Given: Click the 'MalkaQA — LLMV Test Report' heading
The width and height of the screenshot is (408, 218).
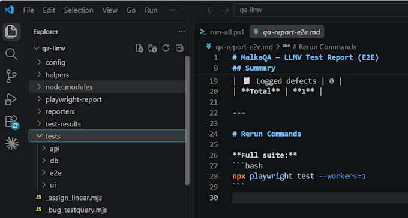Looking at the screenshot, I should [x=305, y=57].
